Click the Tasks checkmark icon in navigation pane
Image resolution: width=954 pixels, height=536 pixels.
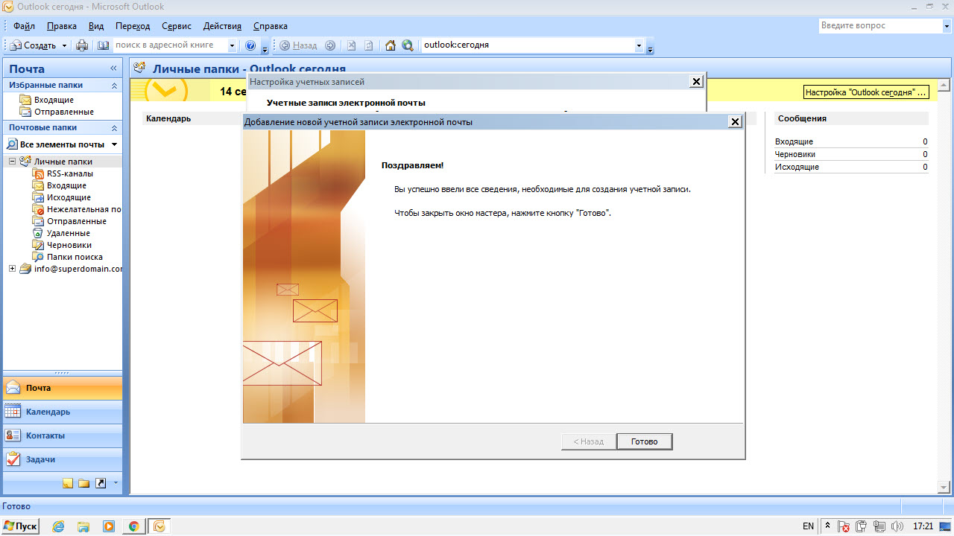coord(13,459)
